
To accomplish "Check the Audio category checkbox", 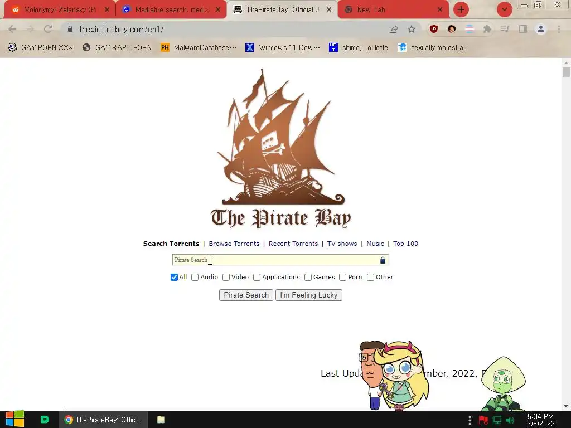I will point(195,278).
